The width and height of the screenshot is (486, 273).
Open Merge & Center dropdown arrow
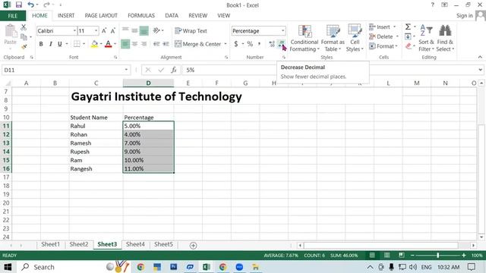(226, 44)
